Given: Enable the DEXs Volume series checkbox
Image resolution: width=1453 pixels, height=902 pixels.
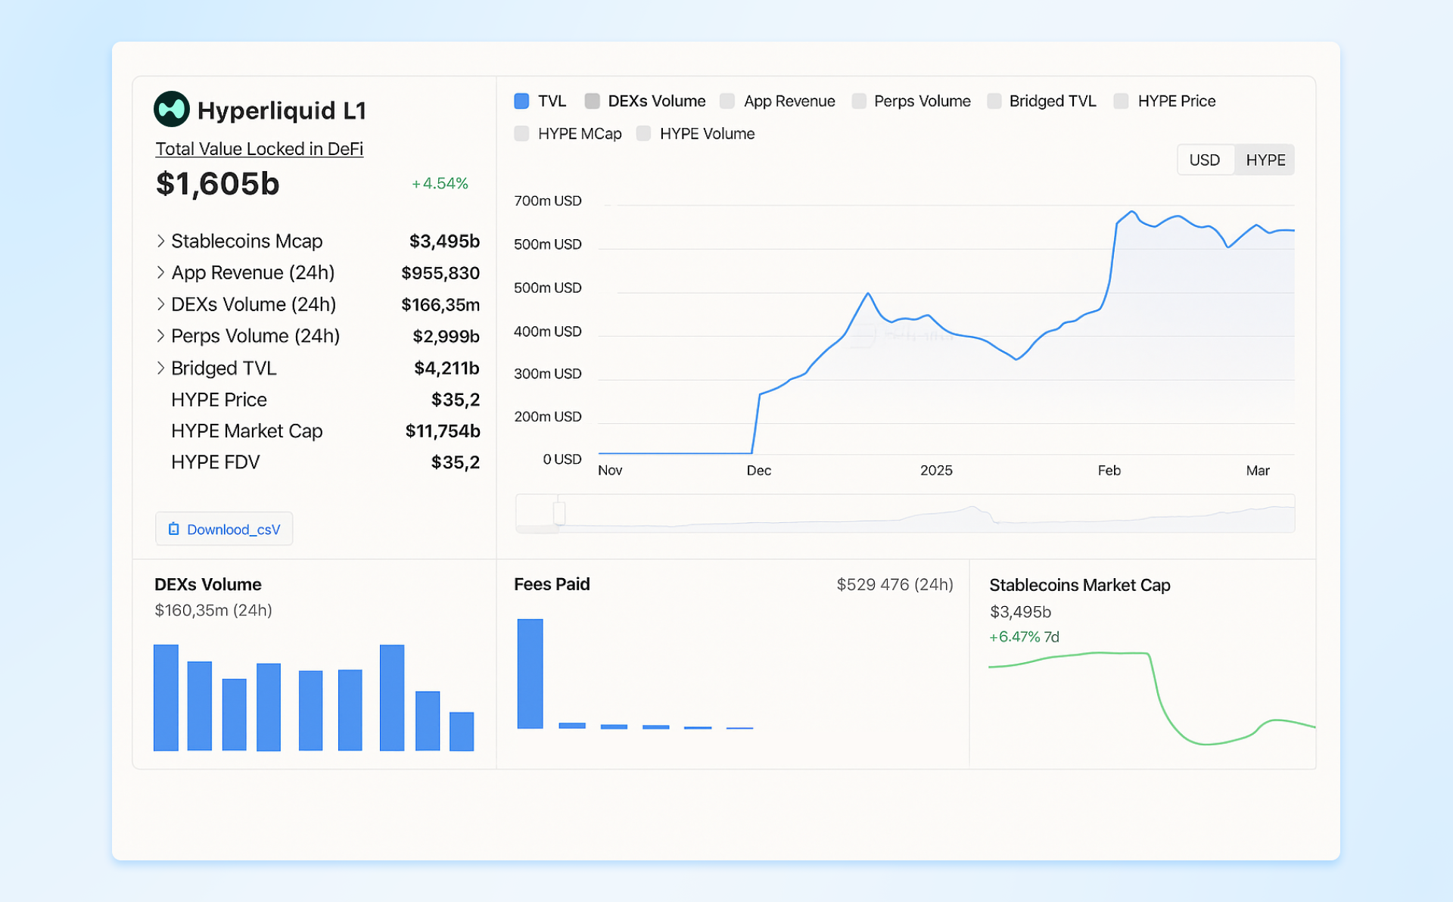Looking at the screenshot, I should coord(592,101).
